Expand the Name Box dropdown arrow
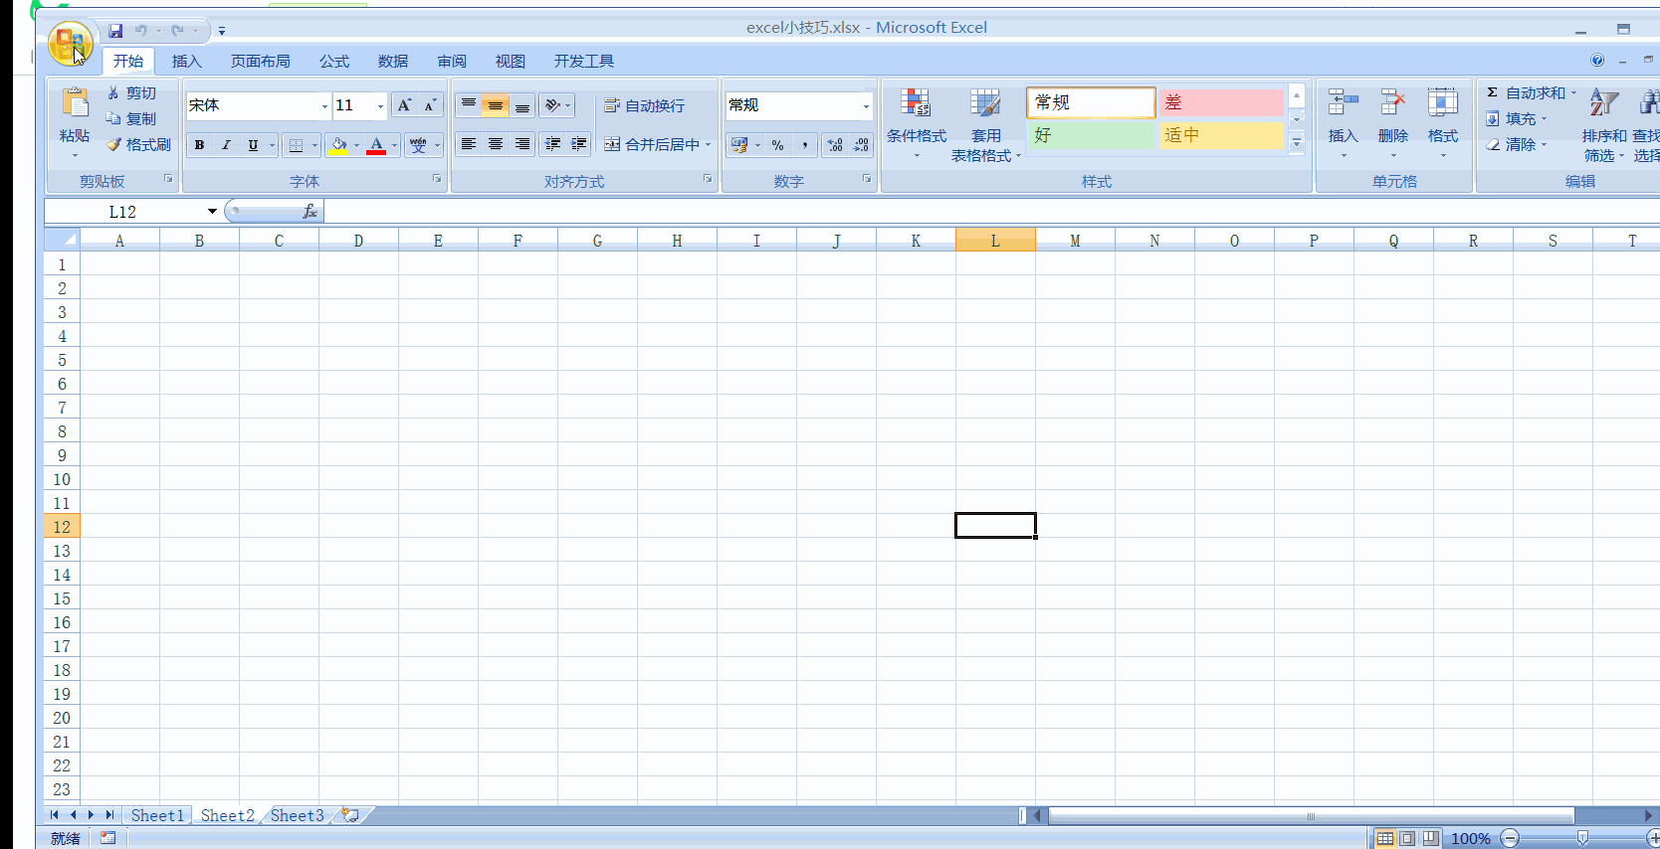Viewport: 1660px width, 849px height. [212, 211]
